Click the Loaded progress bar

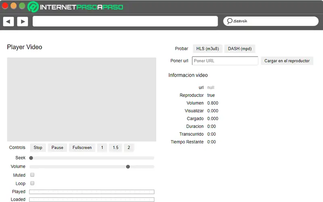[92, 200]
